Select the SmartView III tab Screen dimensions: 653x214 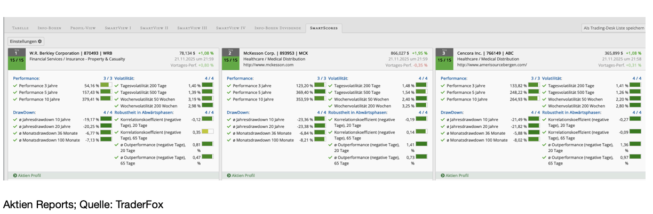pyautogui.click(x=192, y=28)
